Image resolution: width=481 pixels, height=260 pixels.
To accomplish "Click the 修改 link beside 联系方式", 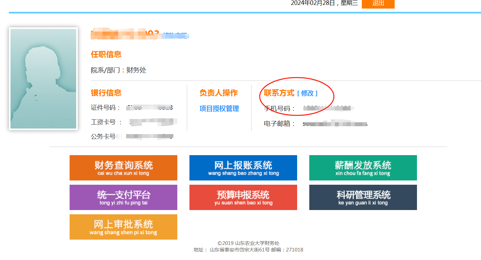I will [x=307, y=93].
